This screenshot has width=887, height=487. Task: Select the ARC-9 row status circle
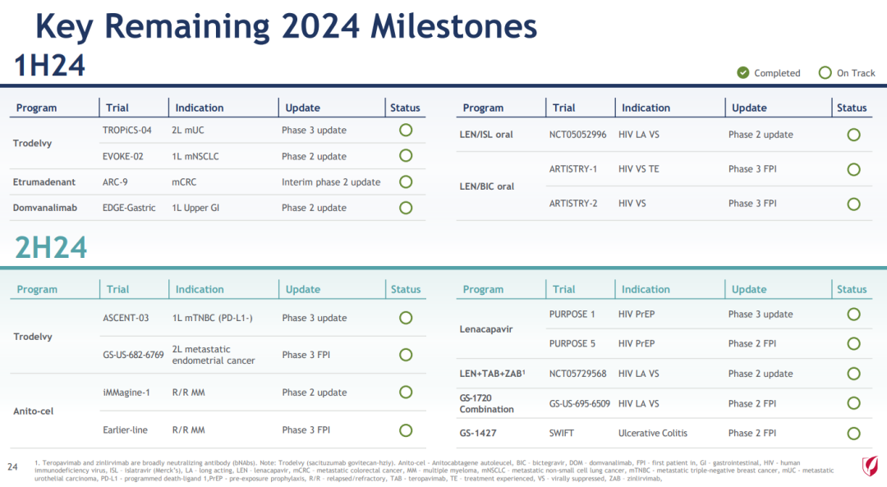406,181
